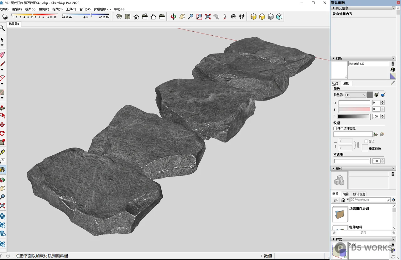Activate the Pan hand tool

tap(182, 17)
